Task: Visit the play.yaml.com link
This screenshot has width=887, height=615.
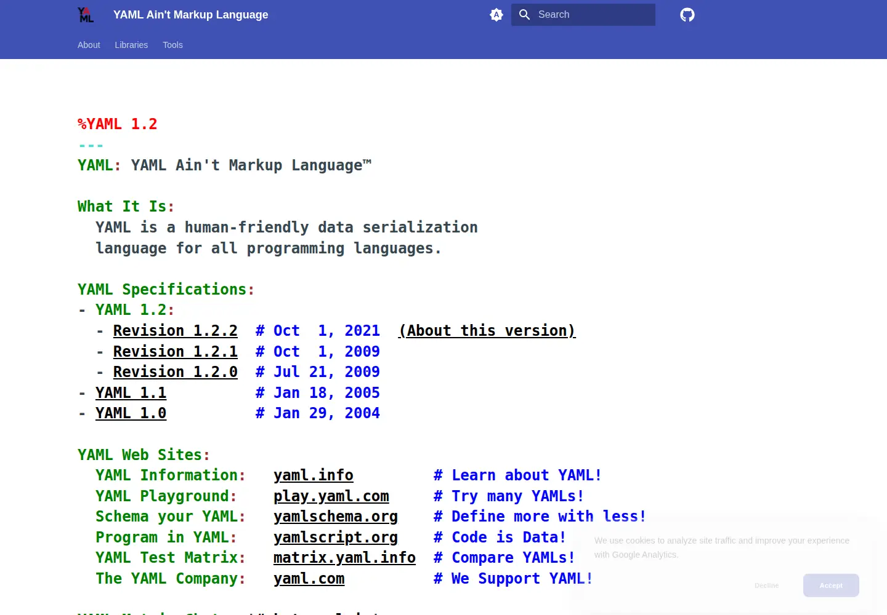Action: pyautogui.click(x=331, y=496)
